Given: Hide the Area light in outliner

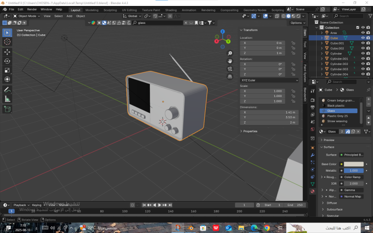Looking at the screenshot, I should pyautogui.click(x=363, y=33).
